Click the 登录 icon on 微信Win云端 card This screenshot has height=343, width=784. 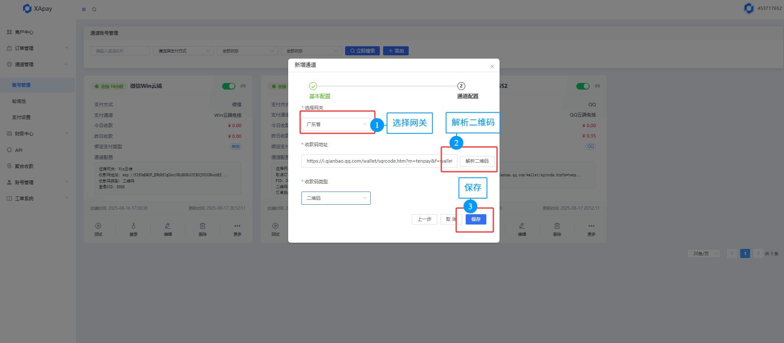[x=133, y=226]
